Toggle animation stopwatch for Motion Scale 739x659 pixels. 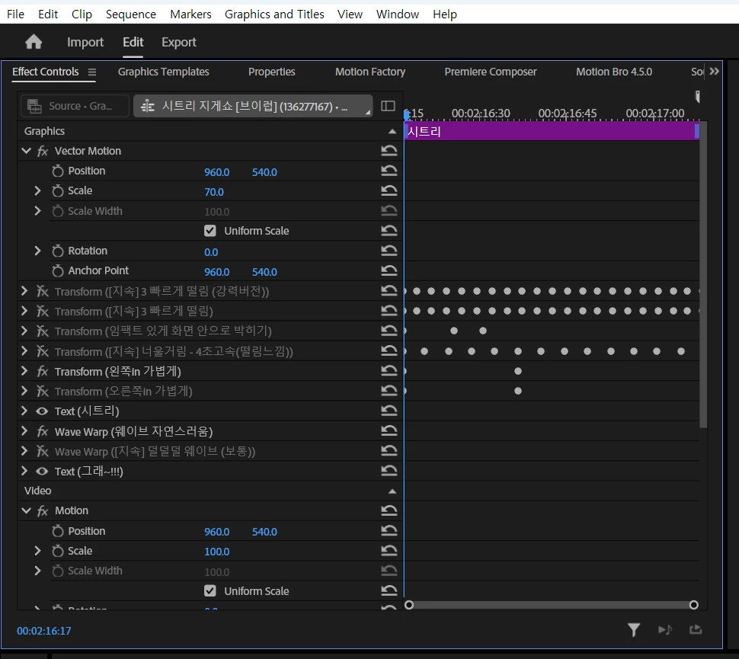[57, 551]
